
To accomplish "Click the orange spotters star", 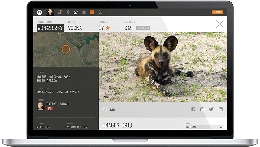I will tap(108, 28).
